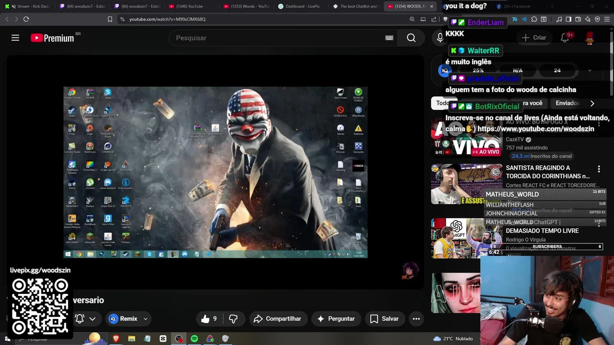Click Perguntar ask button

(335, 319)
